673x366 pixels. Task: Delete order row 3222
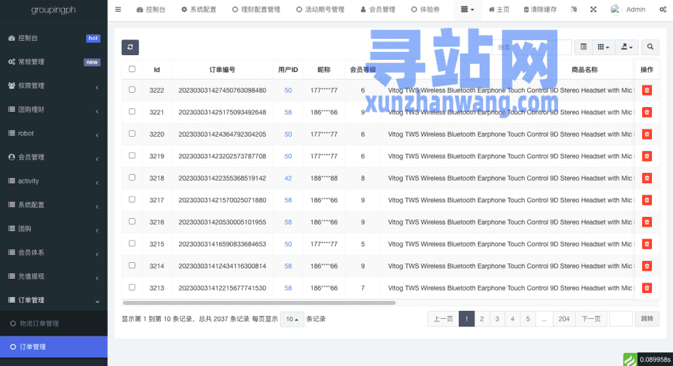coord(647,90)
